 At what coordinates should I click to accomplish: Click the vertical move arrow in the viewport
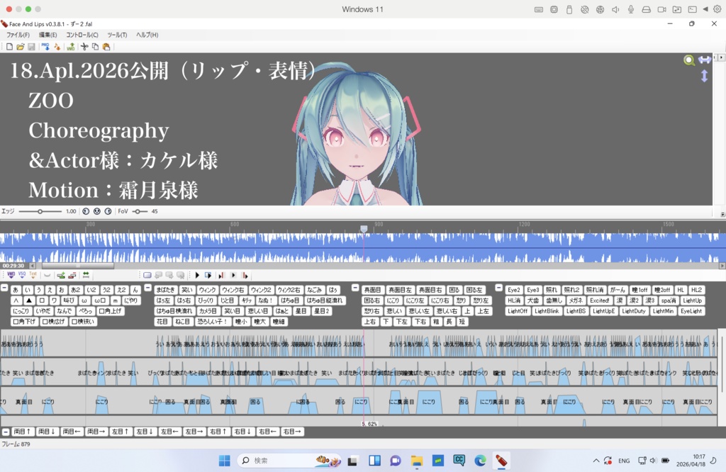point(704,76)
